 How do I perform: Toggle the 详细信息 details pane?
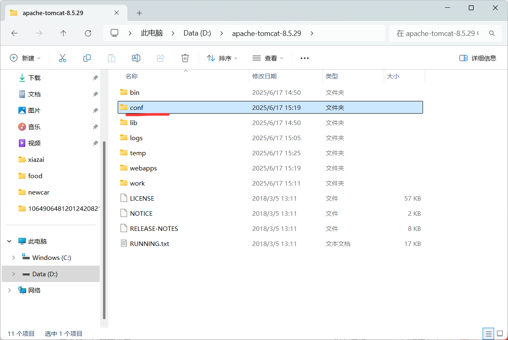point(478,58)
